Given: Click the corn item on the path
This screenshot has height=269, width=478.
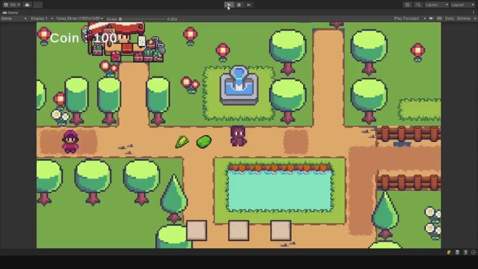Looking at the screenshot, I should coord(182,141).
